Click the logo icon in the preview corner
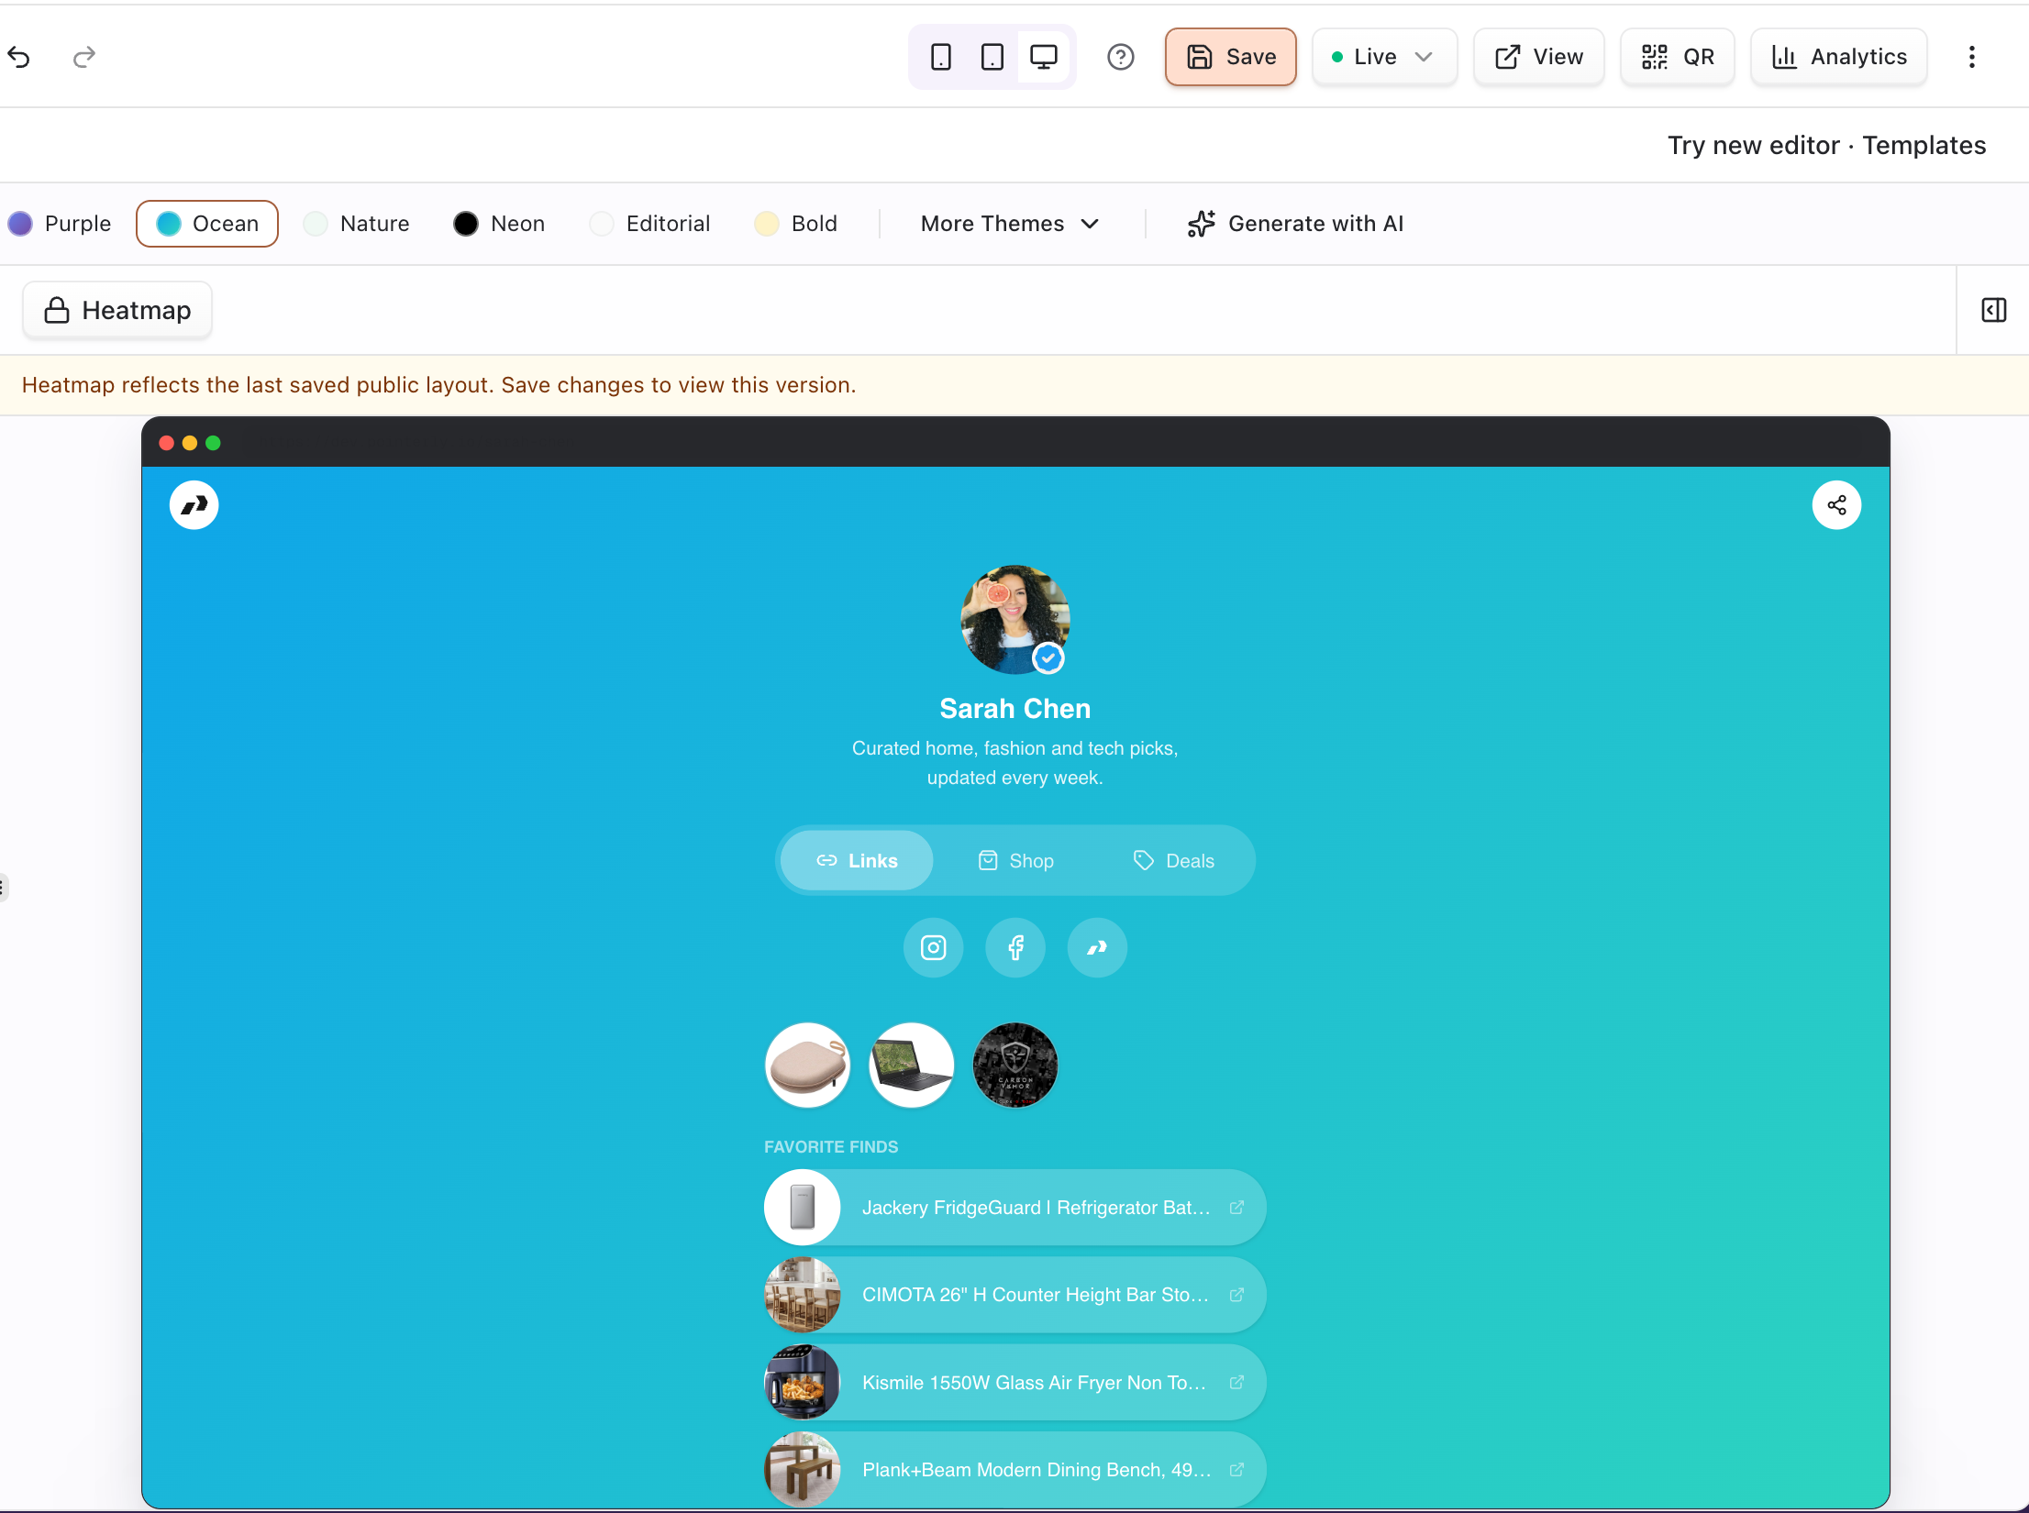 tap(194, 505)
